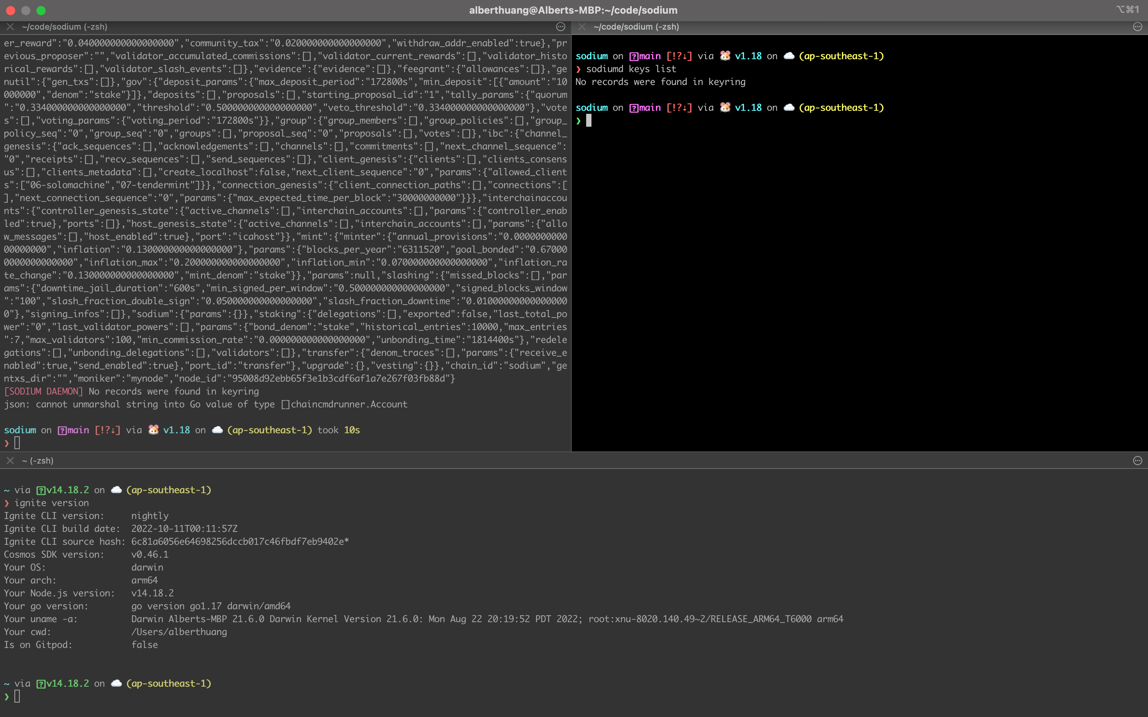Click the "ignite version" command line

click(x=51, y=503)
